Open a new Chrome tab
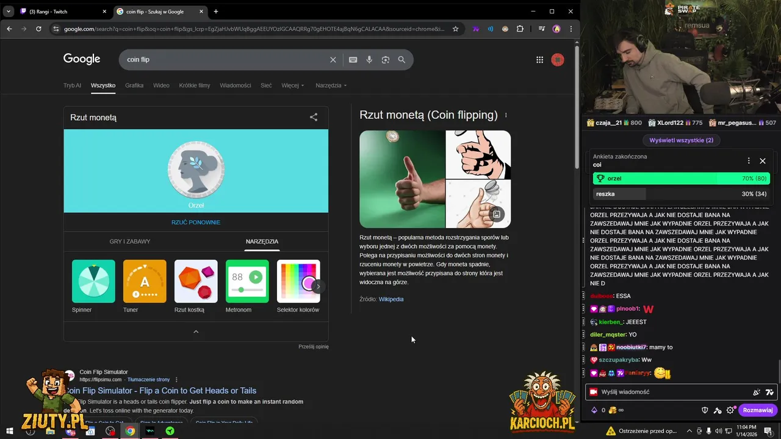 click(216, 11)
